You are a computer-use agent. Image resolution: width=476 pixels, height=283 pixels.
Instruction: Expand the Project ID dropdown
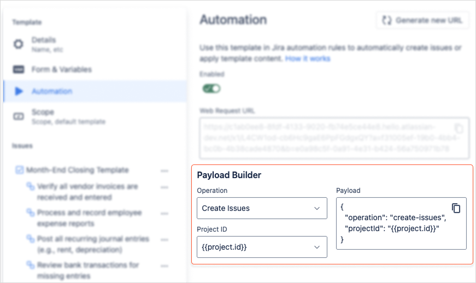coord(262,247)
